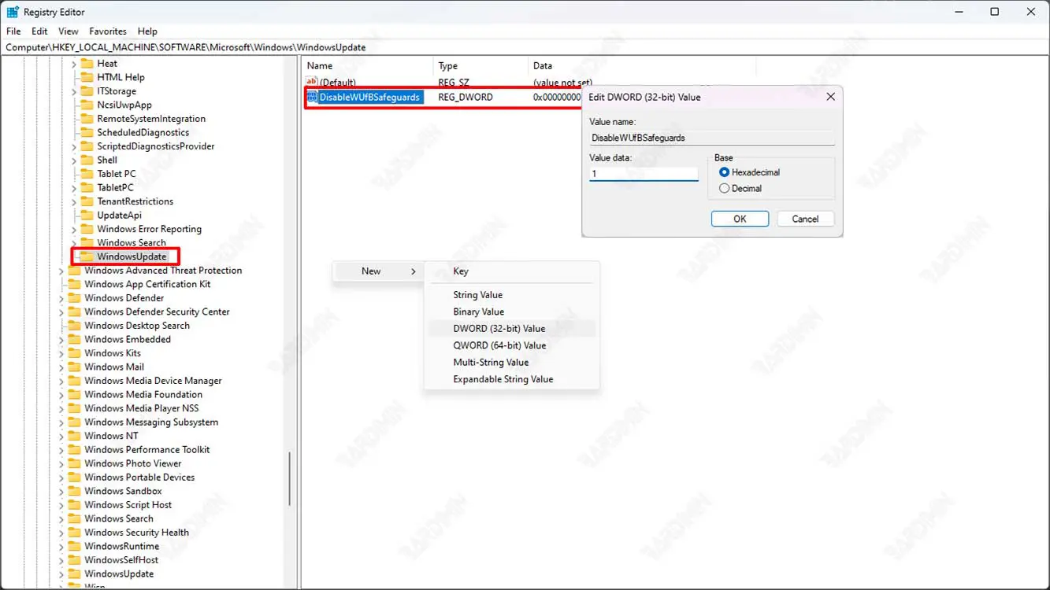Viewport: 1050px width, 590px height.
Task: Select the Shell folder icon
Action: click(87, 160)
